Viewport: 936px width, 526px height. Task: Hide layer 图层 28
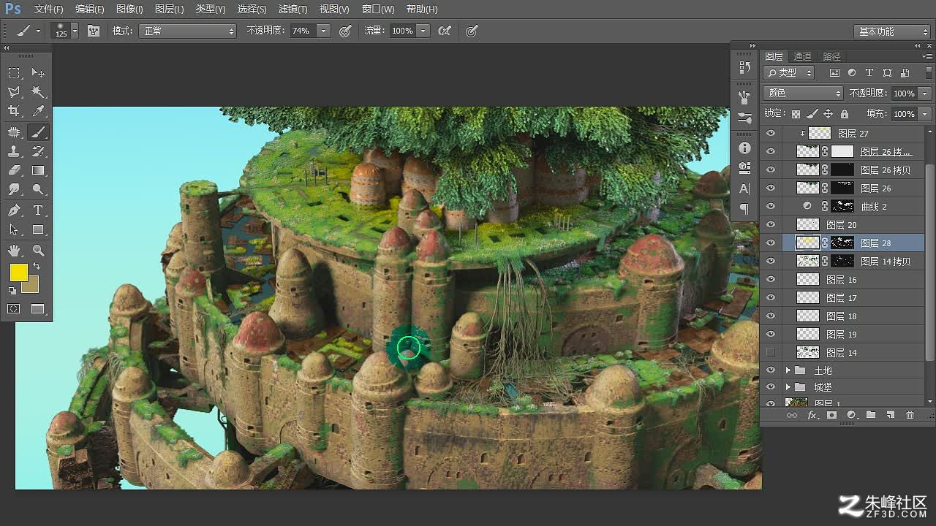770,243
